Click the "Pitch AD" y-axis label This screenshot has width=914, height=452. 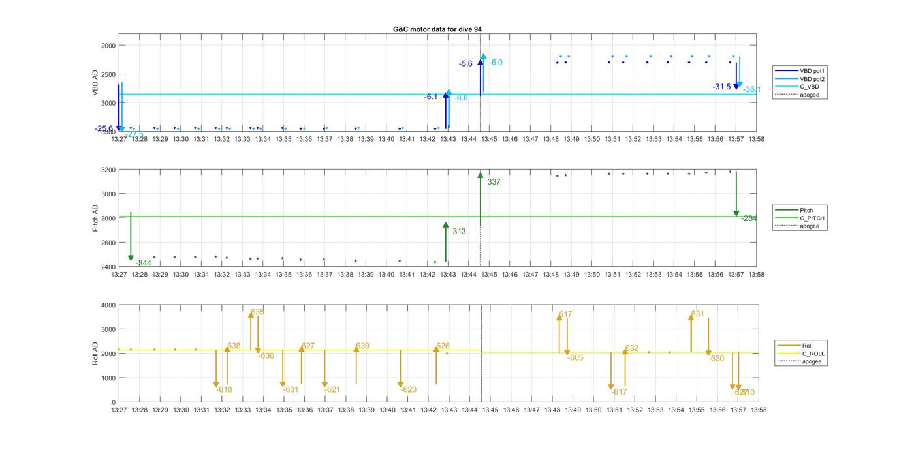95,218
